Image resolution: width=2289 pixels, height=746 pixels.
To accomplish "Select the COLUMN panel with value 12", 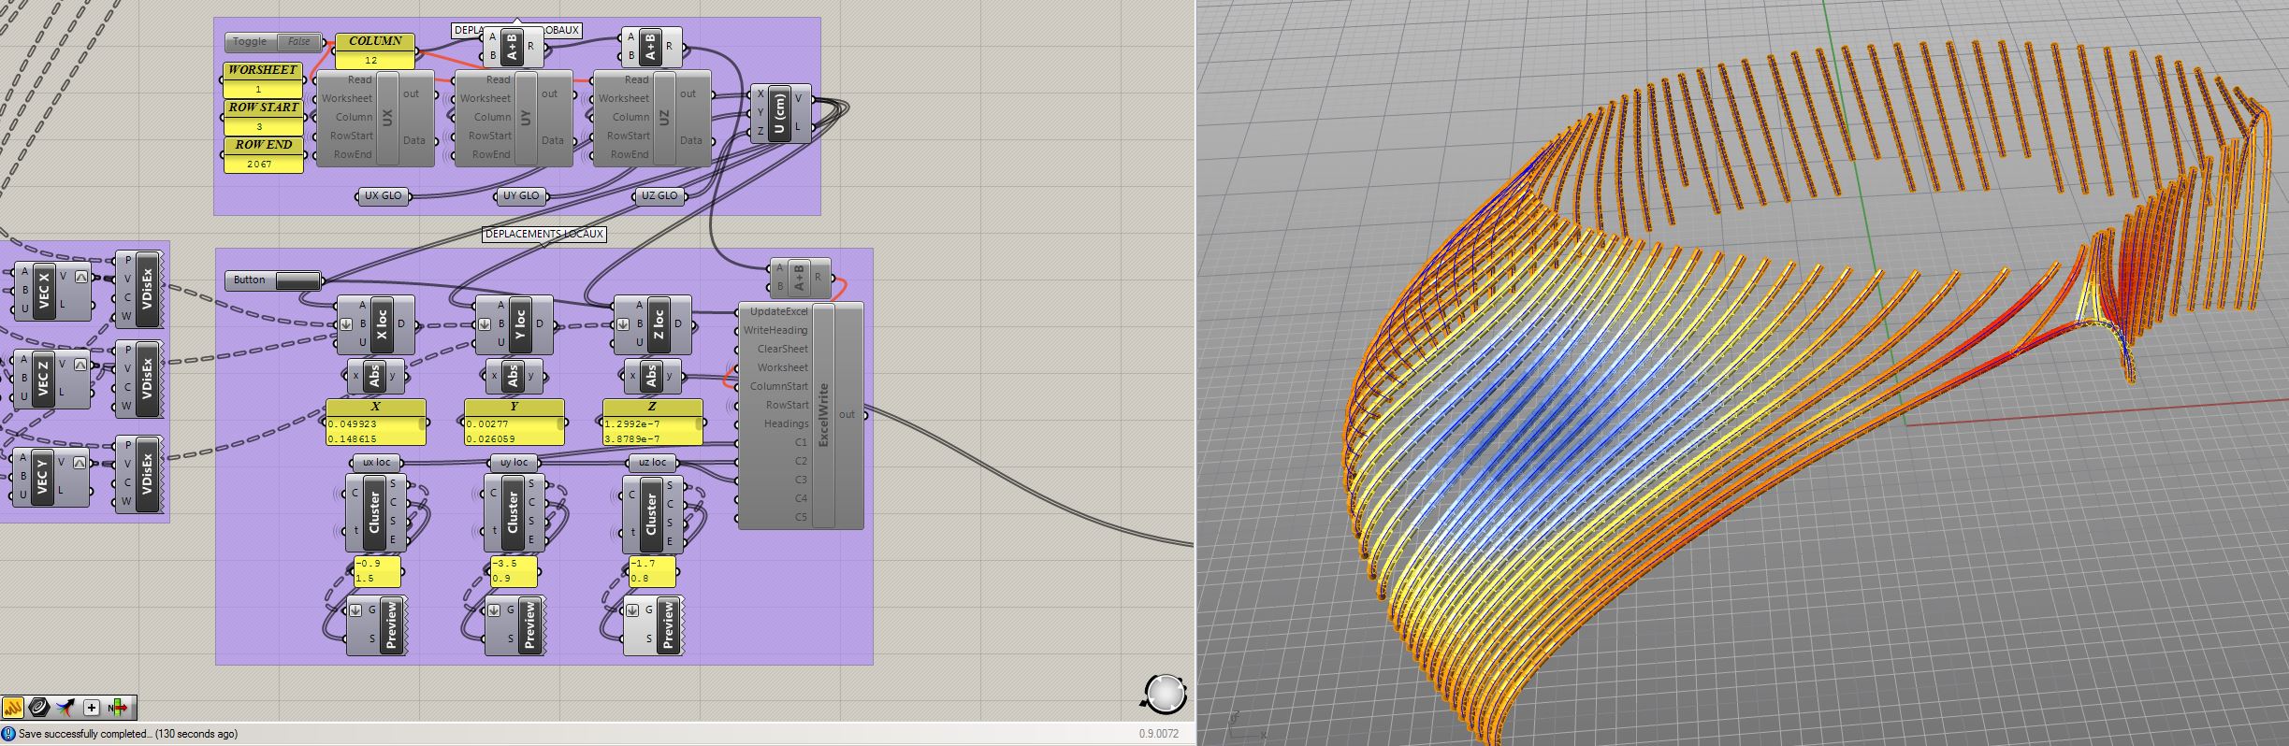I will [x=375, y=51].
